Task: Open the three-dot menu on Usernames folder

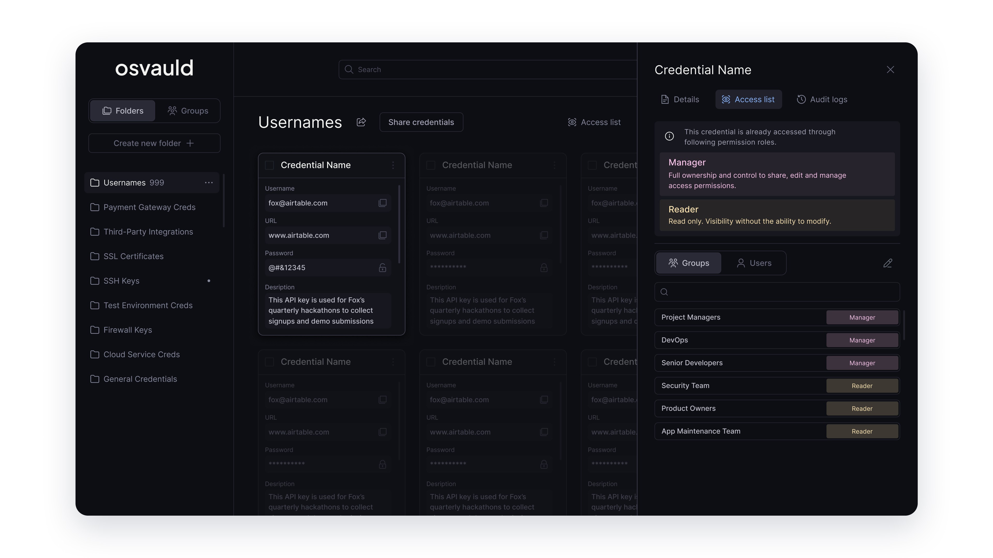Action: 208,183
